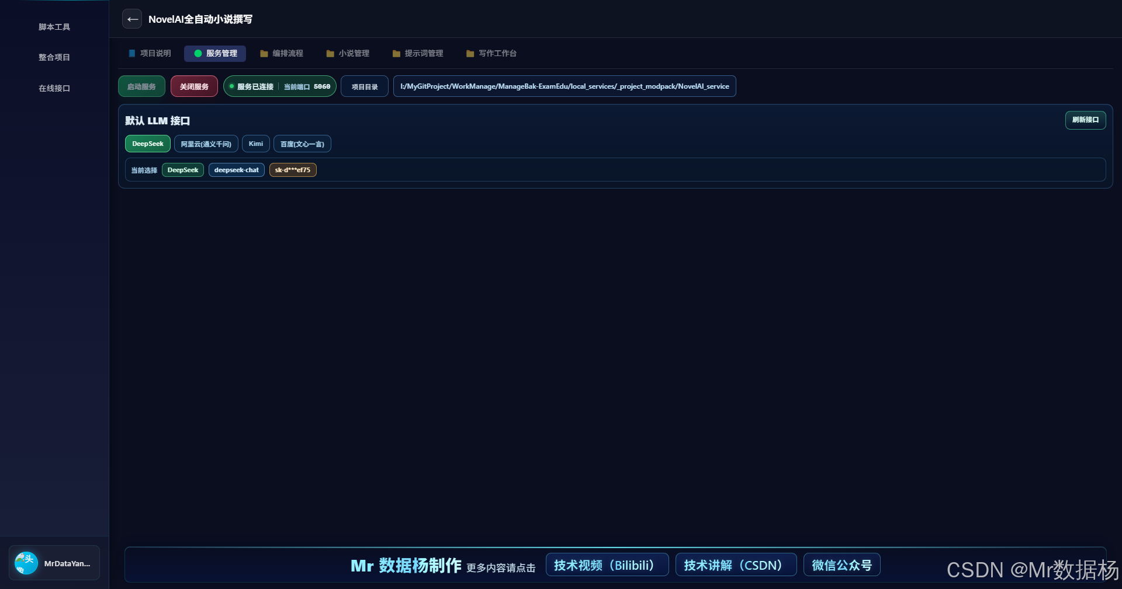1122x589 pixels.
Task: Click the sk-d***ef75 API key tag
Action: click(x=293, y=170)
